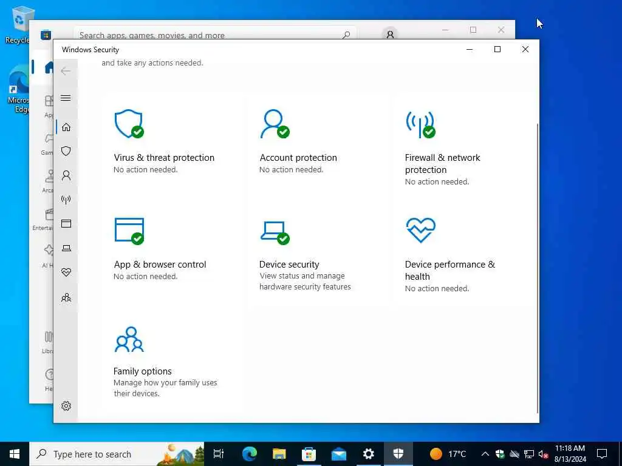
Task: Click the Microsoft Store logo in its title bar
Action: coord(46,35)
